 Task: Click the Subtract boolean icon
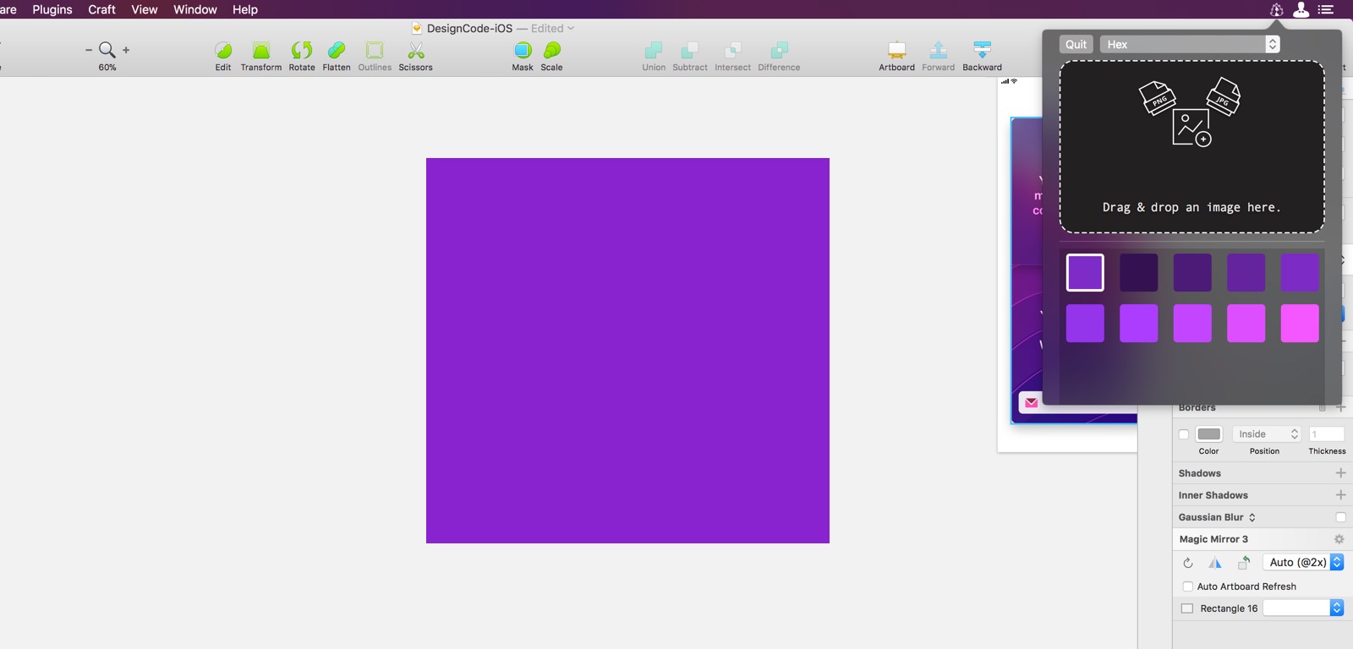(x=690, y=51)
